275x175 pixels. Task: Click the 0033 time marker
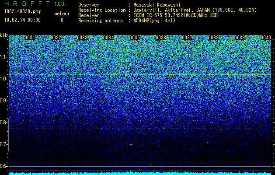82,38
